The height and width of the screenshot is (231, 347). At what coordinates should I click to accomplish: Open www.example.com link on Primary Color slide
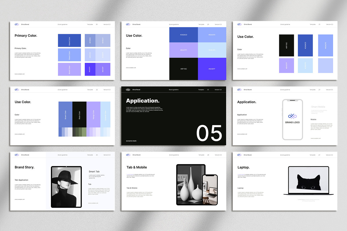click(x=20, y=74)
